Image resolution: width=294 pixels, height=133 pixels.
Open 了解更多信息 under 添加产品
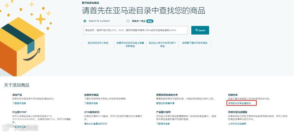coord(19,103)
